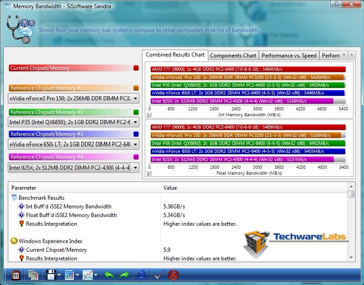Open the bar chart icon's dropdown arrow
Viewport: 364px width, 285px height.
(x=77, y=275)
